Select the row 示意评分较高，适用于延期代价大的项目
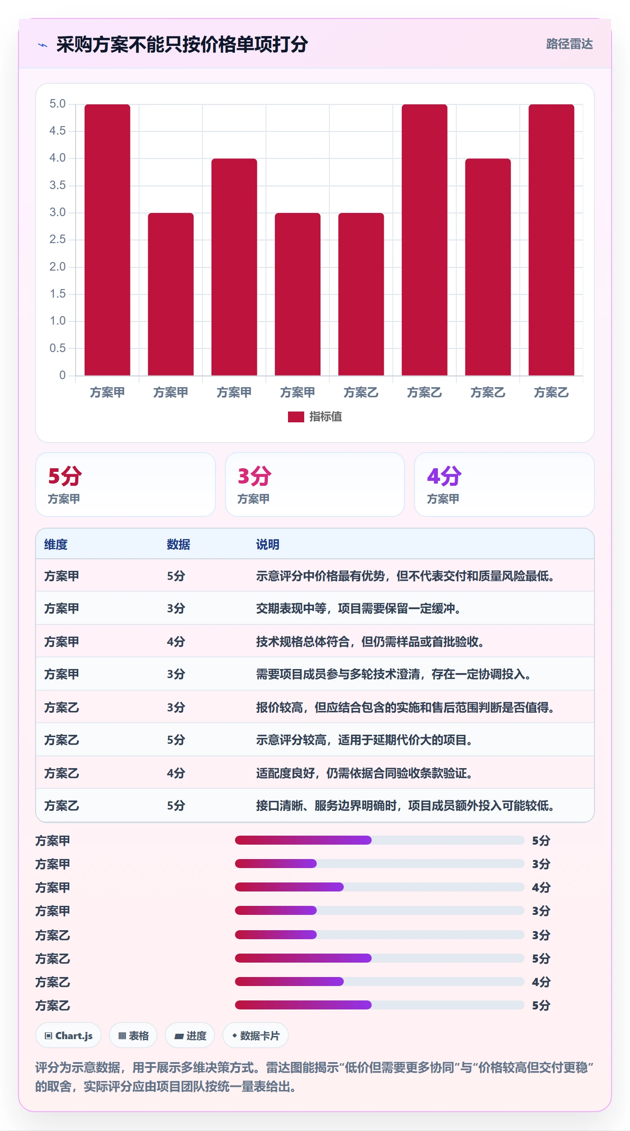 click(x=315, y=740)
